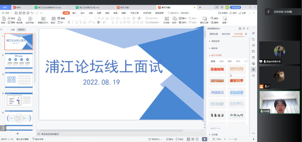Click the Reset (重置) slide button
Viewport: 302px width, 142px height.
click(x=62, y=18)
